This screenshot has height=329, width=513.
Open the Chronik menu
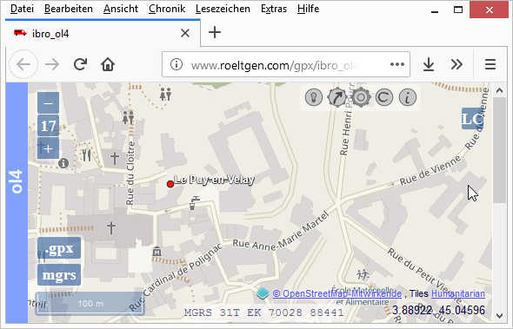(x=167, y=9)
